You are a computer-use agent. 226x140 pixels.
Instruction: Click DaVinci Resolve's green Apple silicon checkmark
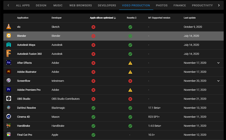point(93,108)
